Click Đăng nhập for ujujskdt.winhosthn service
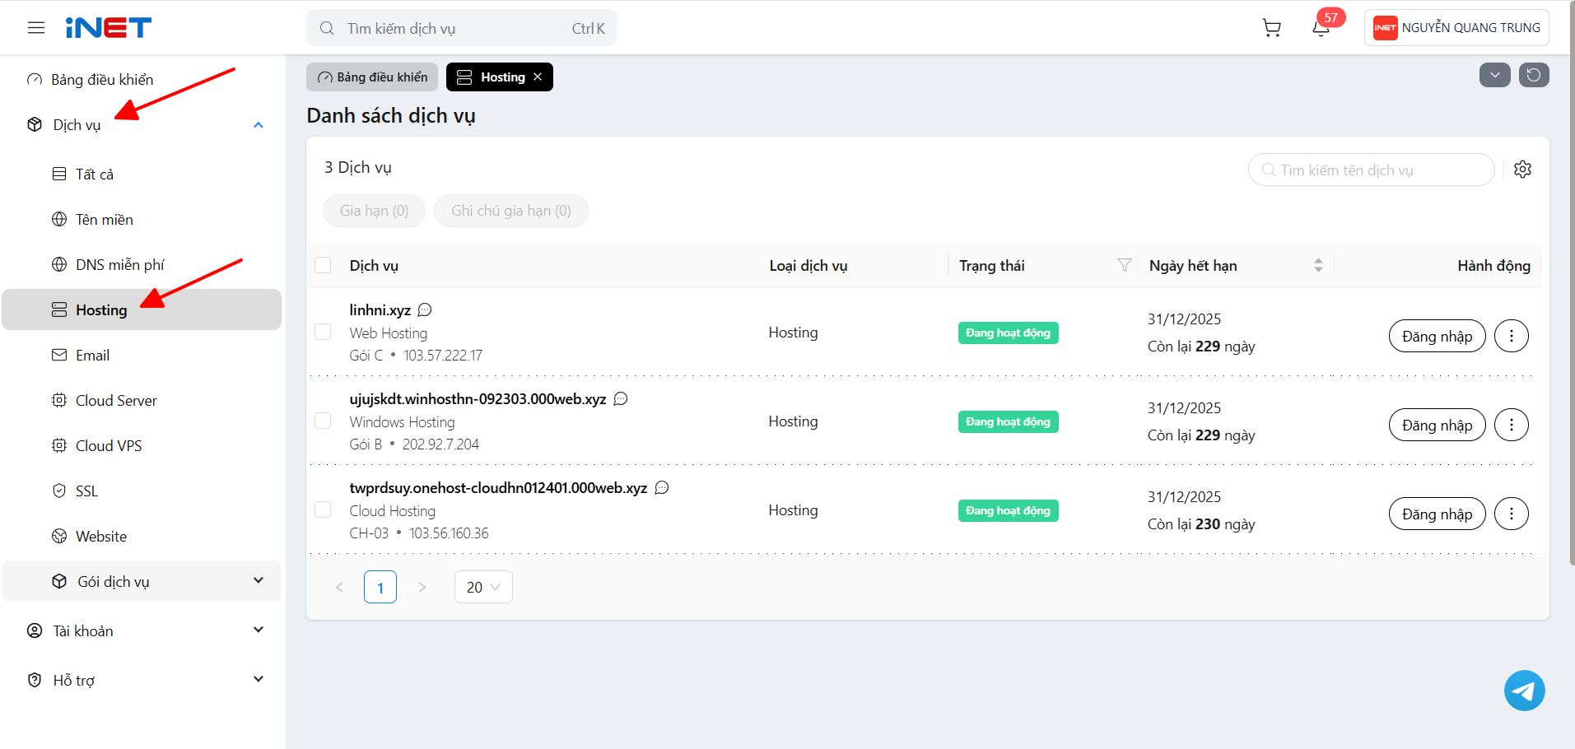The width and height of the screenshot is (1575, 749). 1438,425
